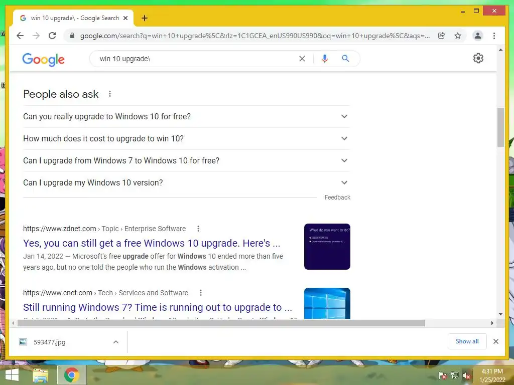Click Chrome icon in taskbar

click(71, 375)
